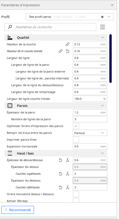Click the Paramètres de recherche search field
119x219 pixels.
pyautogui.click(x=50, y=27)
